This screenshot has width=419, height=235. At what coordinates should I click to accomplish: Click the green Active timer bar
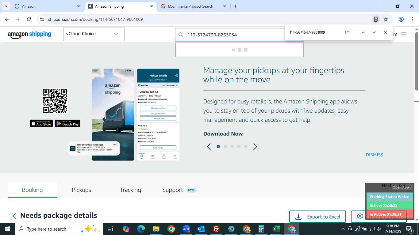coord(390,206)
